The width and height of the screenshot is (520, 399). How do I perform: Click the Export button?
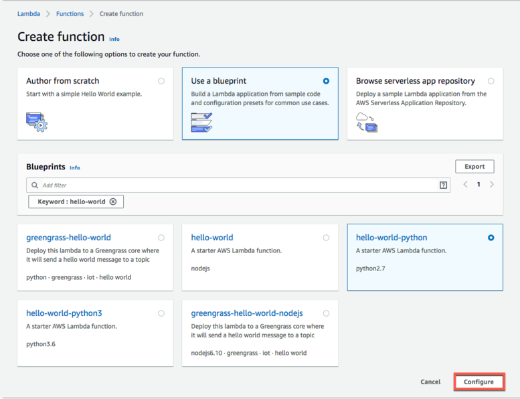point(474,167)
